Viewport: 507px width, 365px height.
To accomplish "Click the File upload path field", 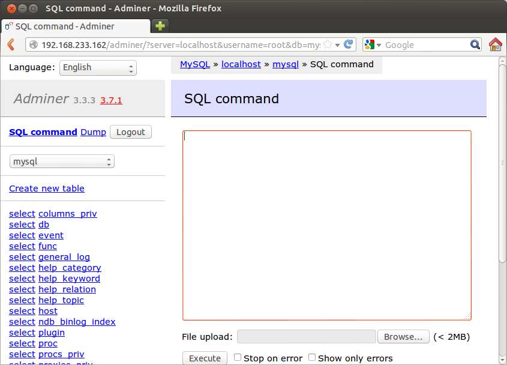I will [x=307, y=337].
